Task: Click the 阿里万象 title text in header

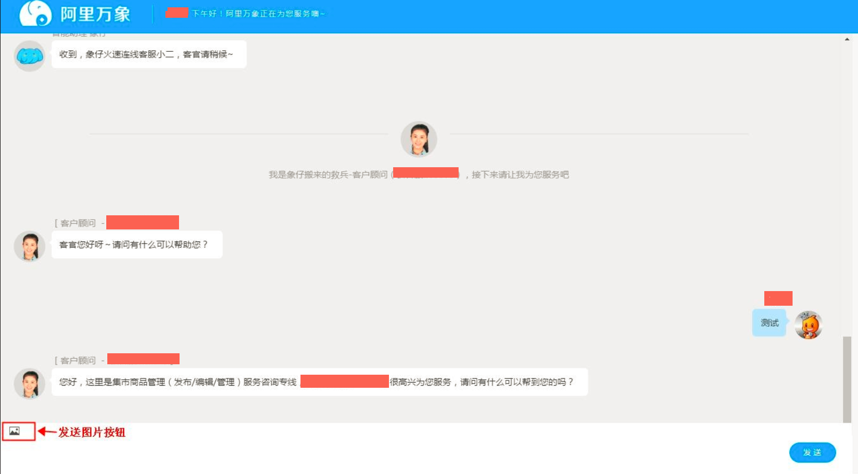Action: (95, 14)
